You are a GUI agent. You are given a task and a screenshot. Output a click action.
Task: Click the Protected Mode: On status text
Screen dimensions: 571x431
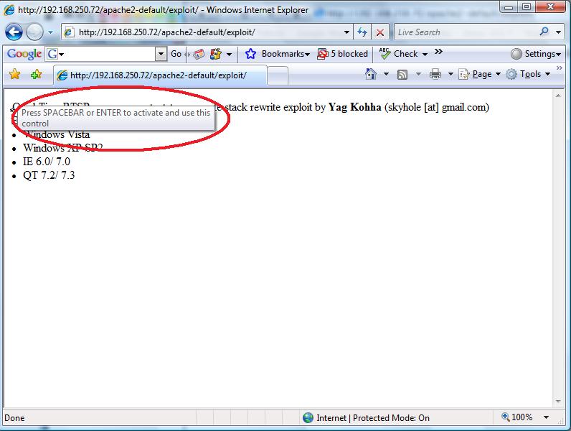click(391, 418)
